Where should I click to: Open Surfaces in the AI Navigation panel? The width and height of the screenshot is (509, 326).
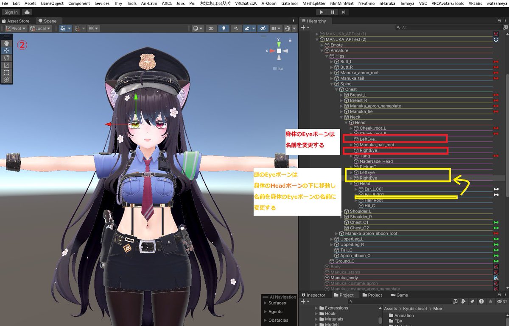point(277,303)
